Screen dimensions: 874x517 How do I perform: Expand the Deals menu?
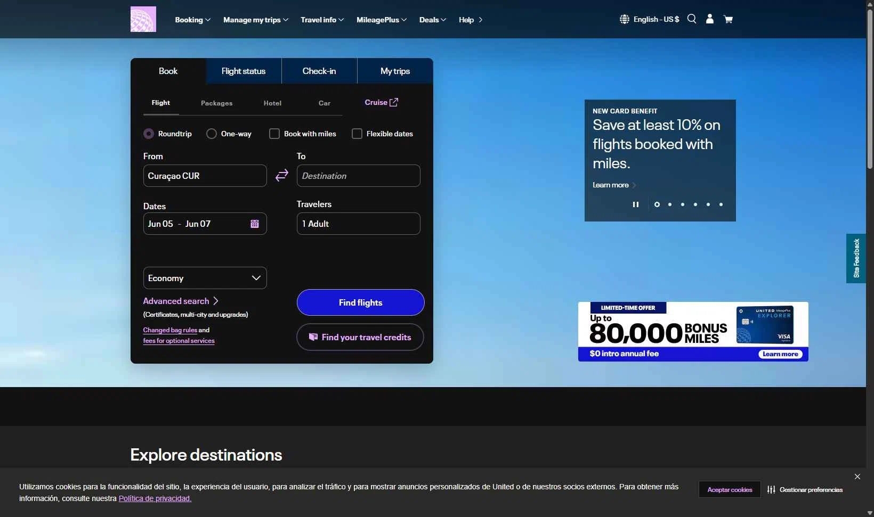point(433,20)
